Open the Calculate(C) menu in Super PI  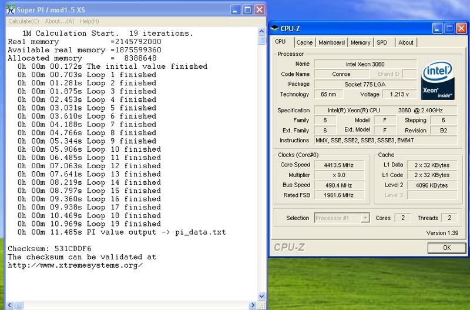(x=23, y=21)
